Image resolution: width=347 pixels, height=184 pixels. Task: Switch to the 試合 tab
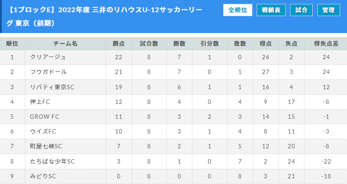[301, 10]
